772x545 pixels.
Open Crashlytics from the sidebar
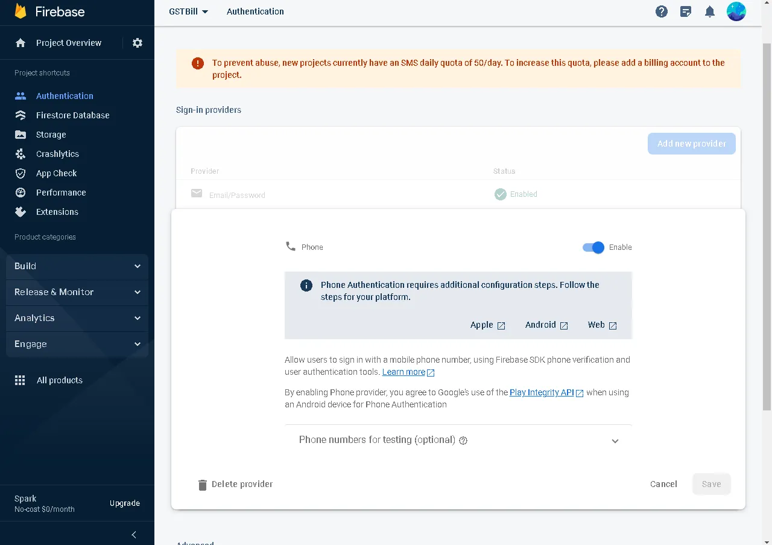coord(57,154)
